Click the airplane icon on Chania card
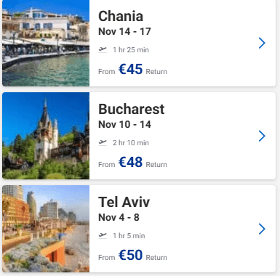The image size is (280, 276). (x=103, y=50)
